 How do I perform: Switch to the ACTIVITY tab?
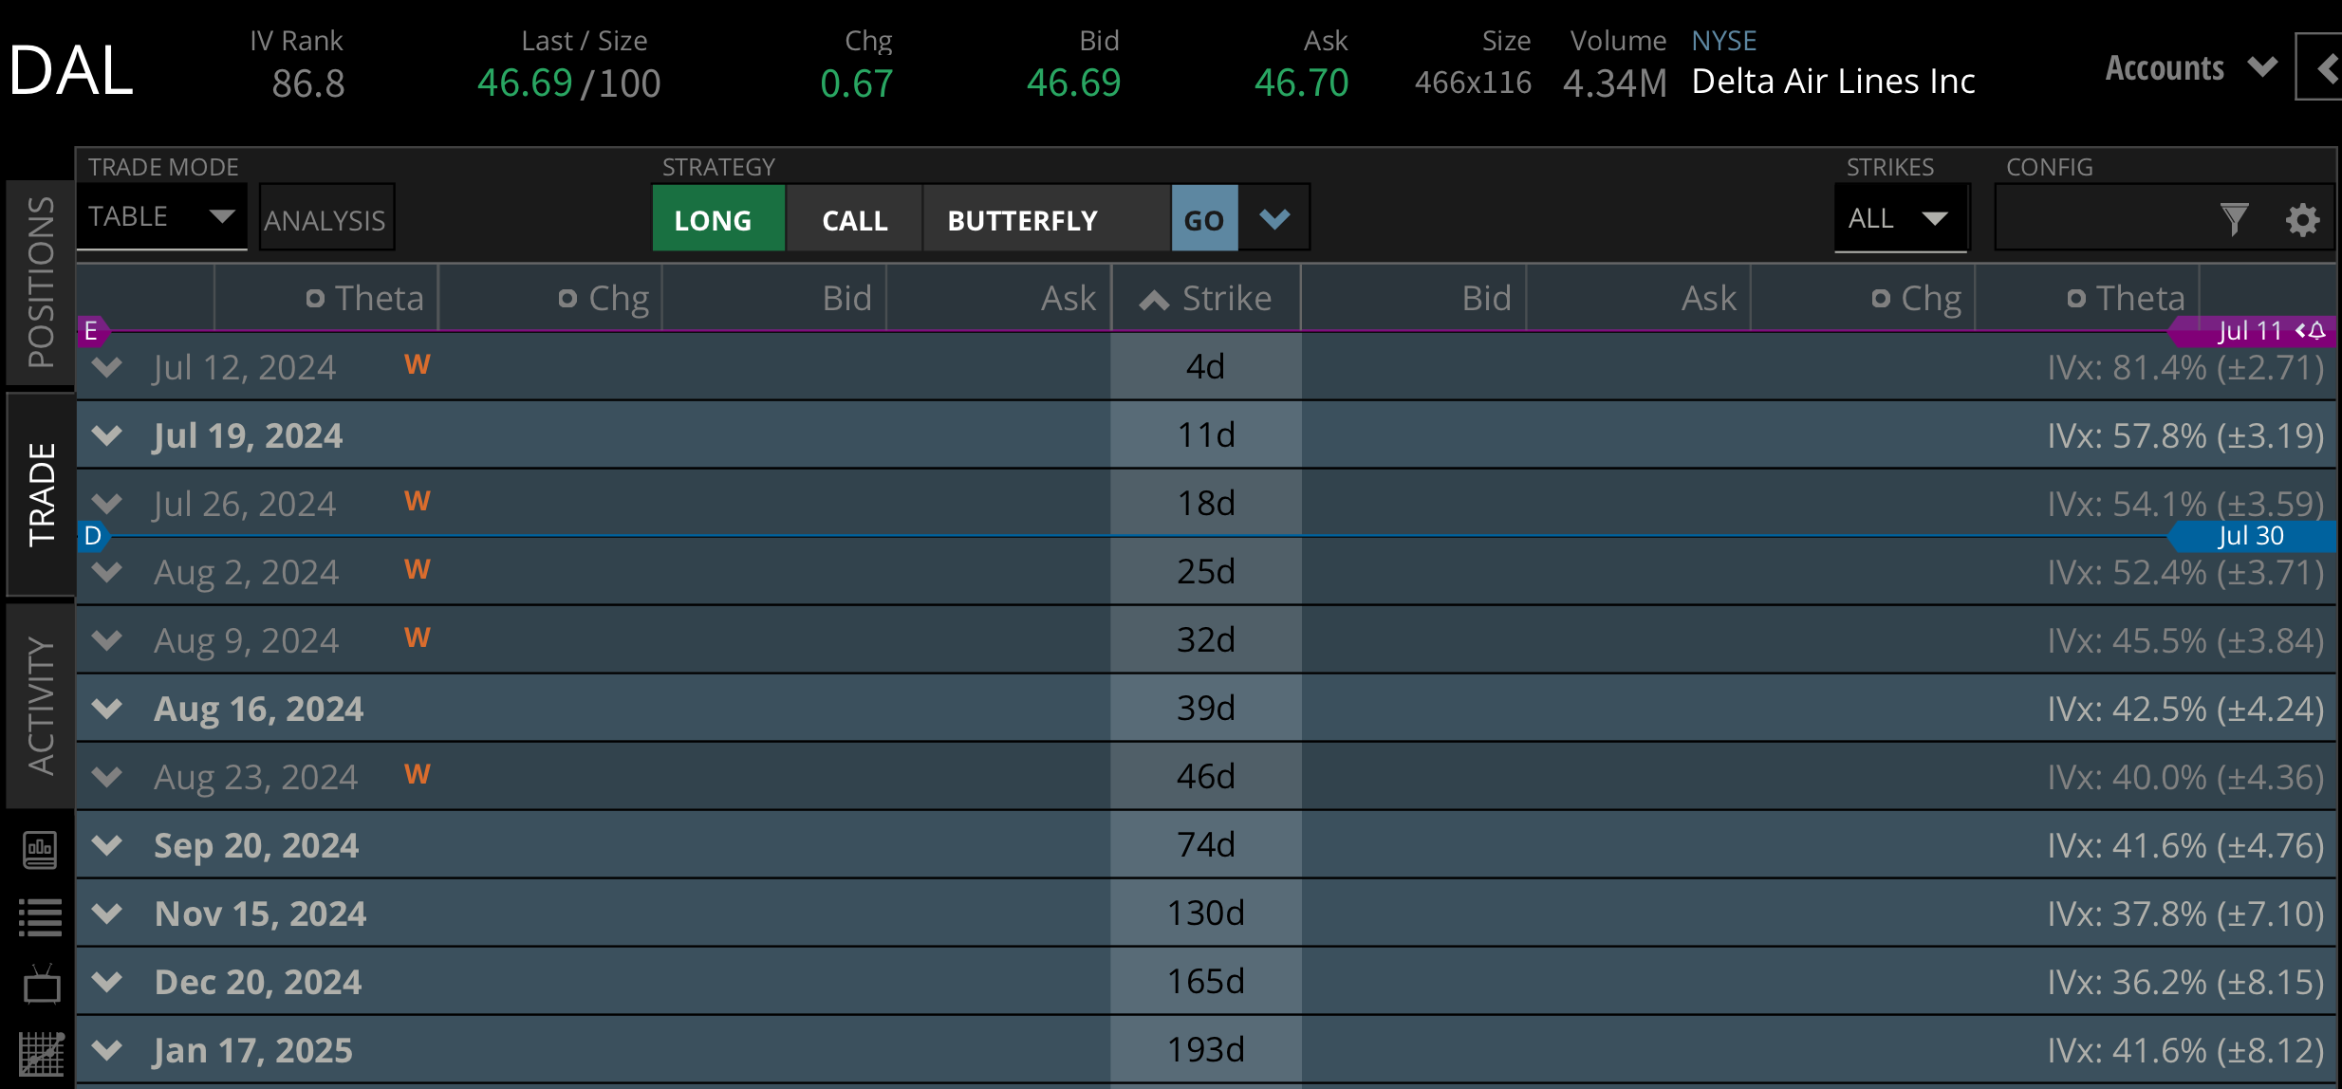40,707
